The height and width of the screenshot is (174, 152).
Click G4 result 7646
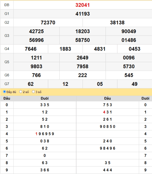pyautogui.click(x=31, y=49)
